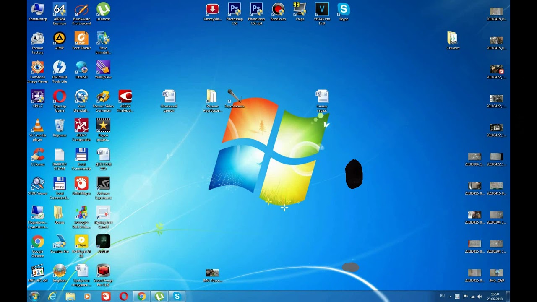537x302 pixels.
Task: Select Auslogics Disk Defrag shortcut
Action: [x=81, y=217]
